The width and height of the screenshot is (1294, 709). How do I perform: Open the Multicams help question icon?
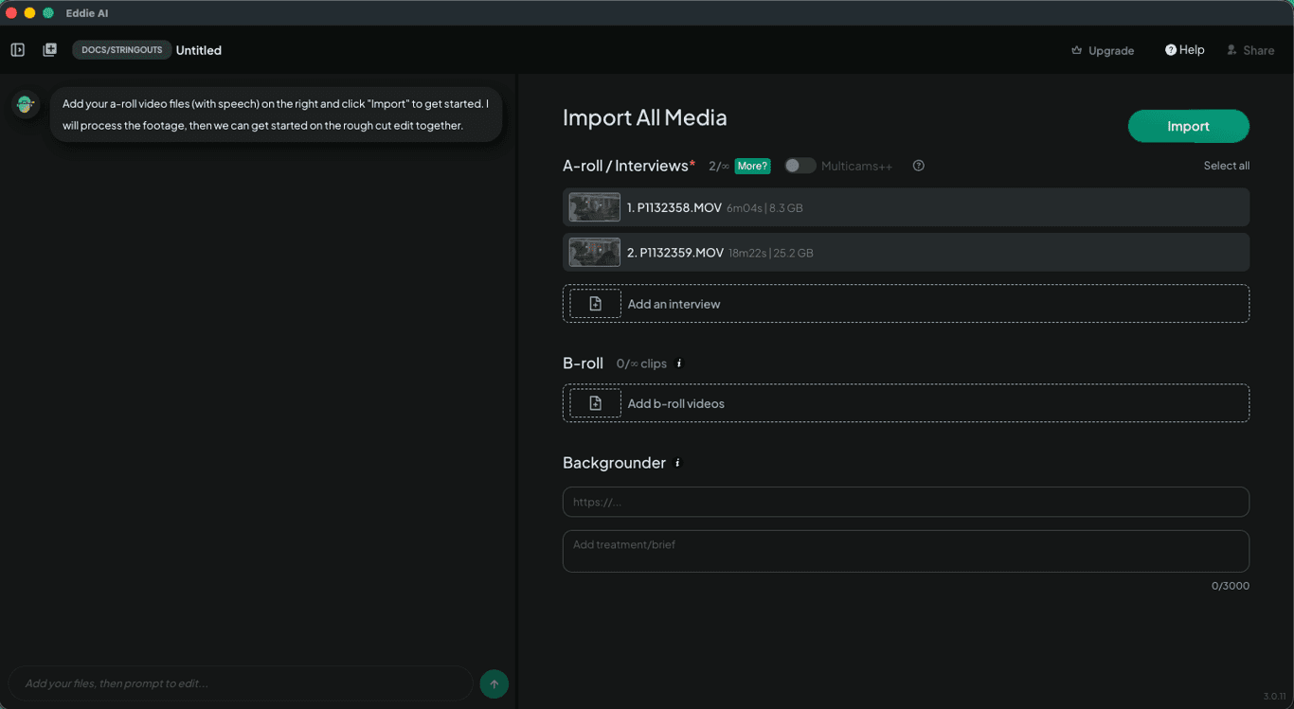pos(918,166)
